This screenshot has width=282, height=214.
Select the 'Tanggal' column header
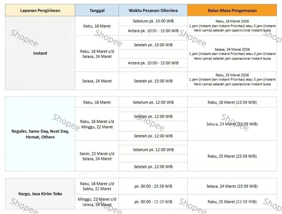pos(97,10)
